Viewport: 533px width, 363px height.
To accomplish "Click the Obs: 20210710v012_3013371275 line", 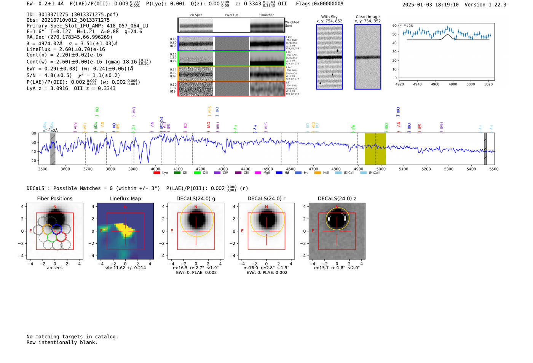I will coord(68,20).
